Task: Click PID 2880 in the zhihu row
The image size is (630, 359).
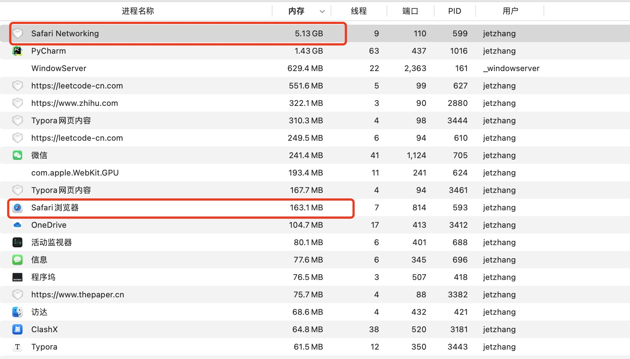Action: click(x=458, y=103)
